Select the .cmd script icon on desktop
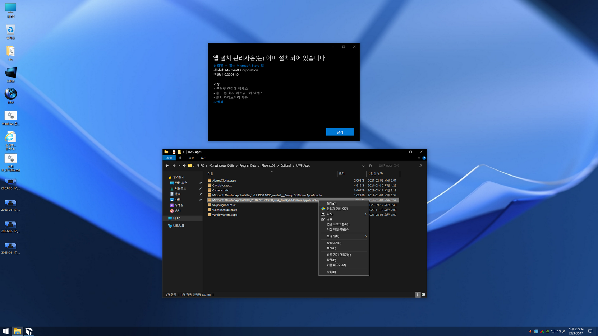The height and width of the screenshot is (336, 598). coord(10,163)
